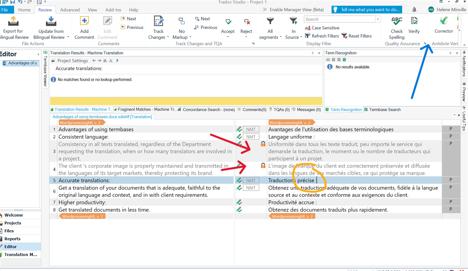Click the Save icon in quick access toolbar

coord(13,2)
